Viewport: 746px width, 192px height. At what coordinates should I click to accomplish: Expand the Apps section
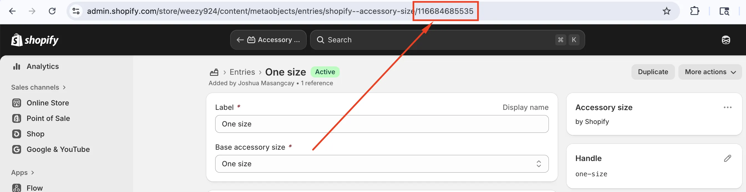22,172
